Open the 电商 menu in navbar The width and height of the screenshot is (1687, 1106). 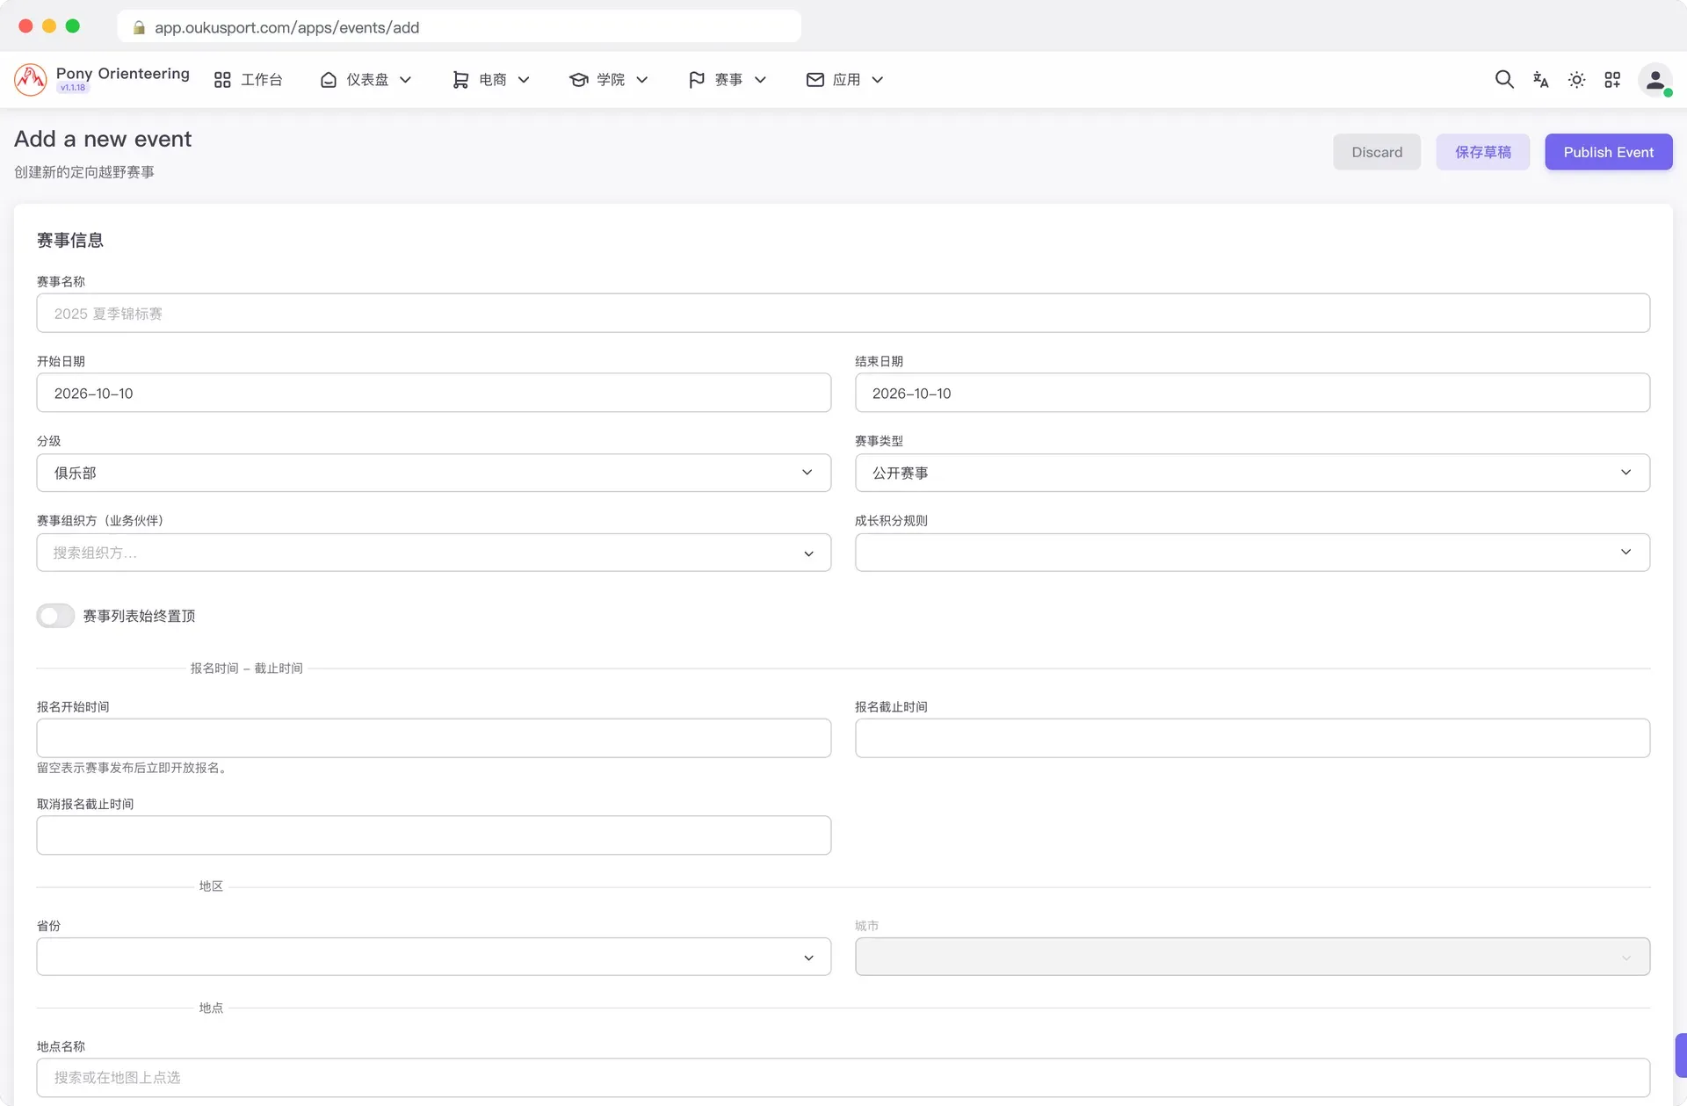click(491, 80)
